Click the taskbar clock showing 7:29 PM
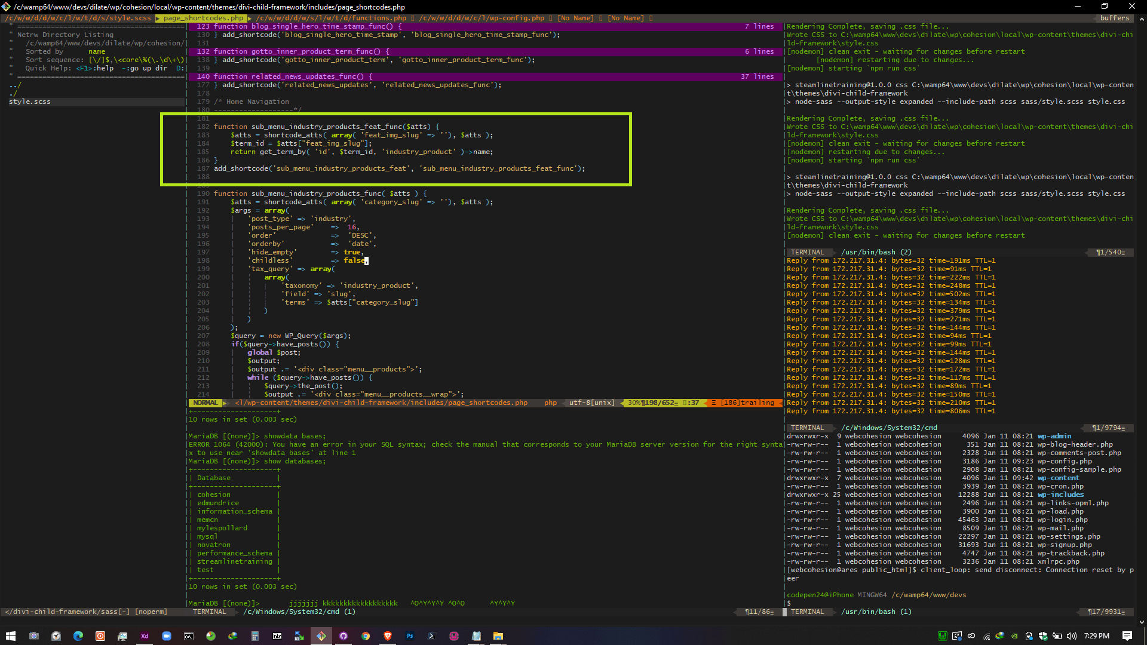 (1097, 636)
